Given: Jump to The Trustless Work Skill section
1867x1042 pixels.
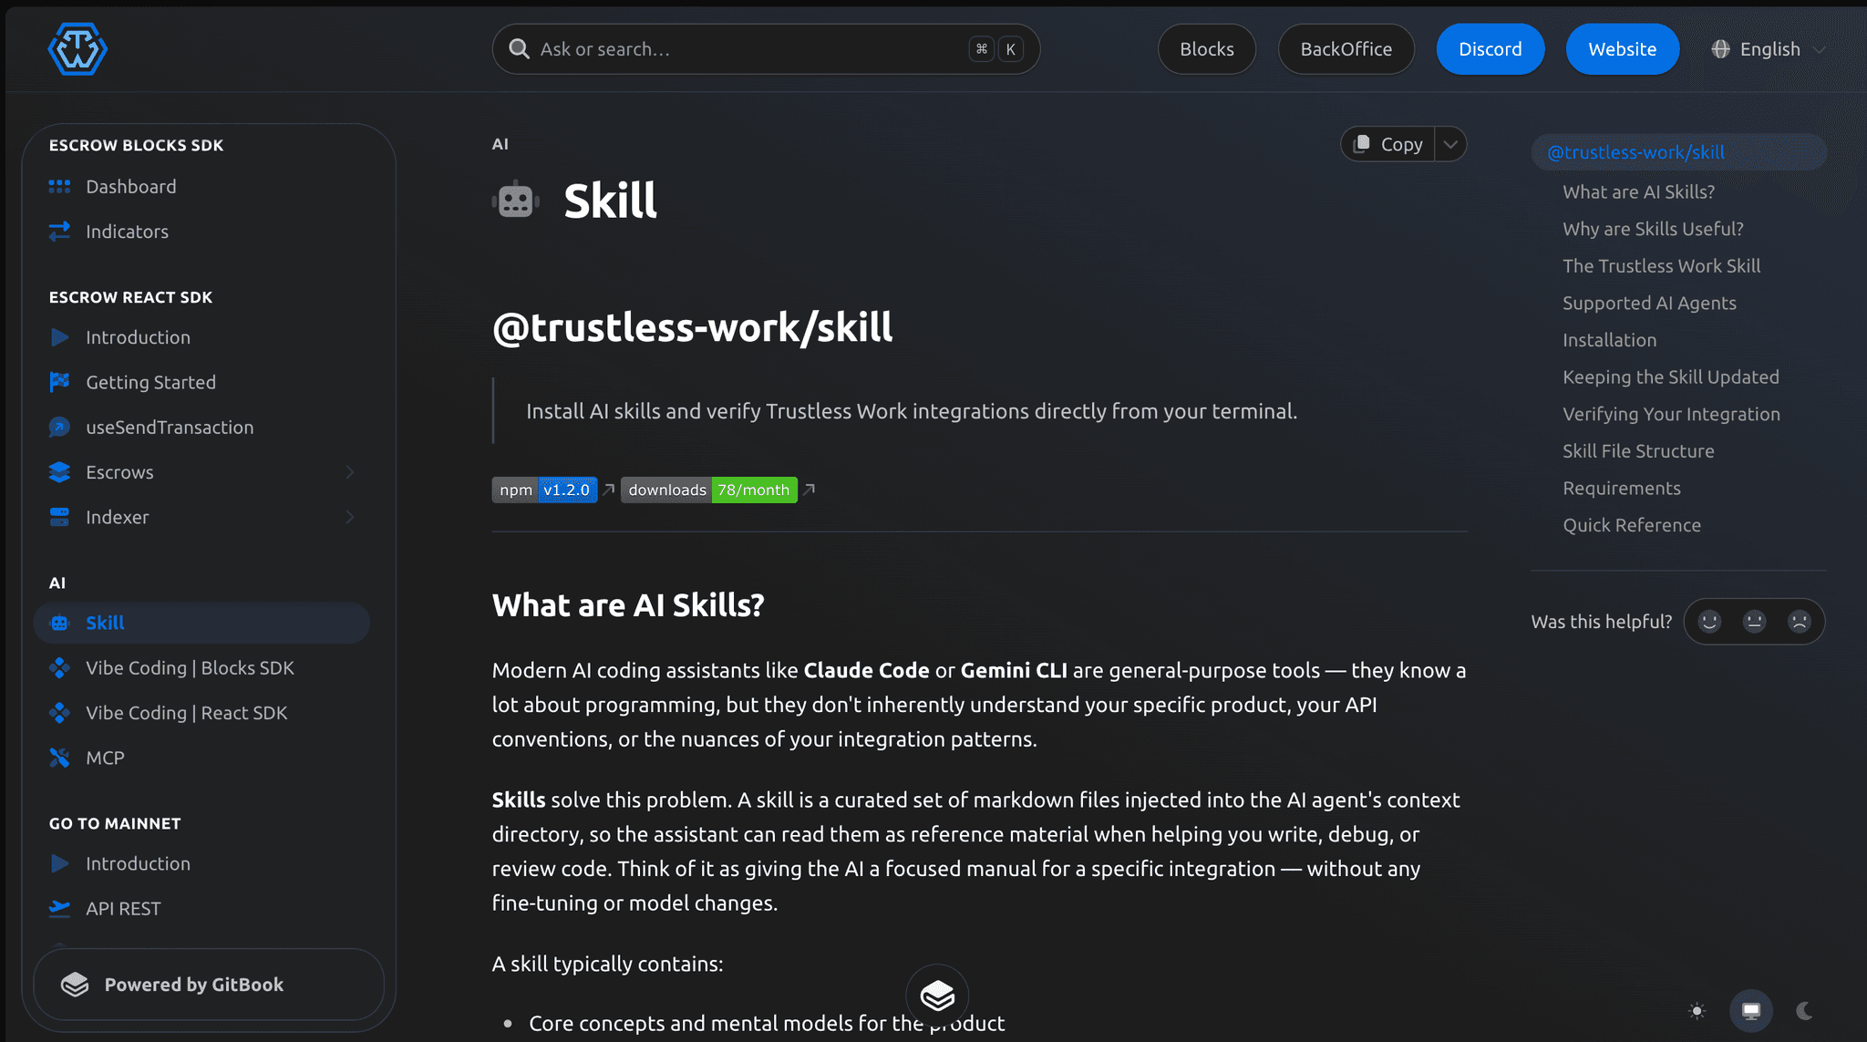Looking at the screenshot, I should point(1661,266).
